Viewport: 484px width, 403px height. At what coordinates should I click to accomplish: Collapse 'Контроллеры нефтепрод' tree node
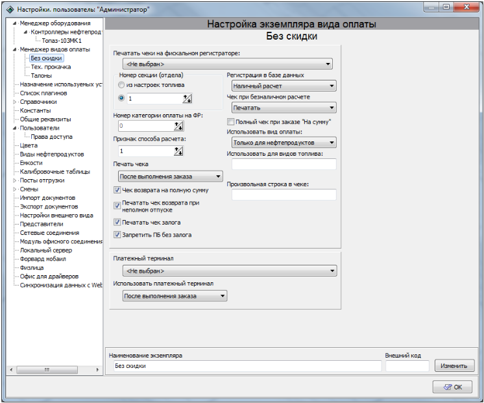(25, 32)
